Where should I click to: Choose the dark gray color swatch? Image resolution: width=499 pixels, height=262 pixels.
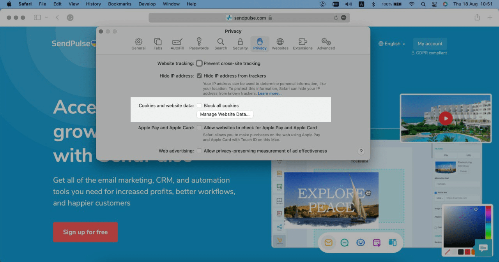pos(461,252)
